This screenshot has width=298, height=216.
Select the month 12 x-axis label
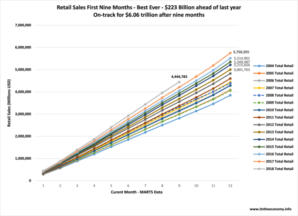click(230, 186)
